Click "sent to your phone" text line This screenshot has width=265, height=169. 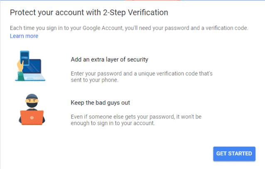pyautogui.click(x=94, y=80)
